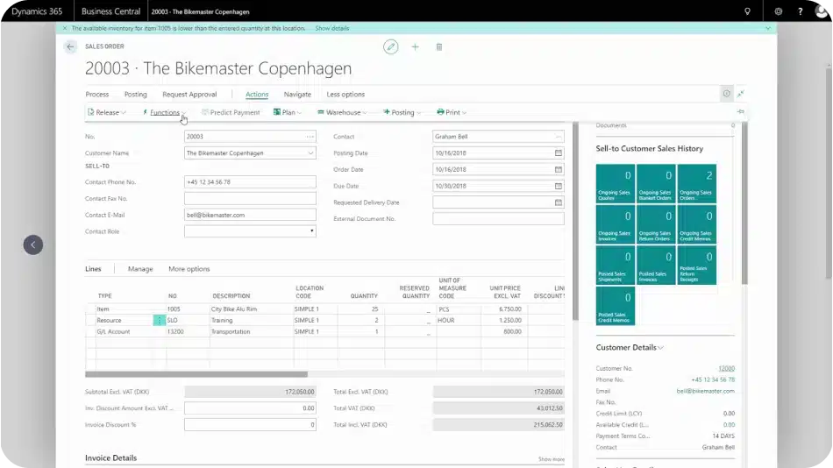Screen dimensions: 833x468
Task: Click Predict Payment action
Action: (x=231, y=112)
